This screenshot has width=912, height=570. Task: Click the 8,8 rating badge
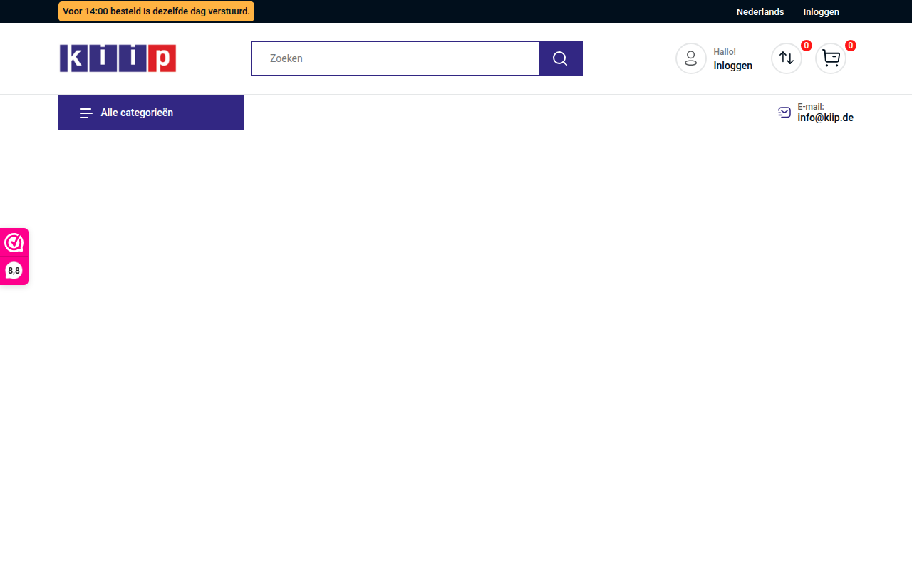[14, 271]
